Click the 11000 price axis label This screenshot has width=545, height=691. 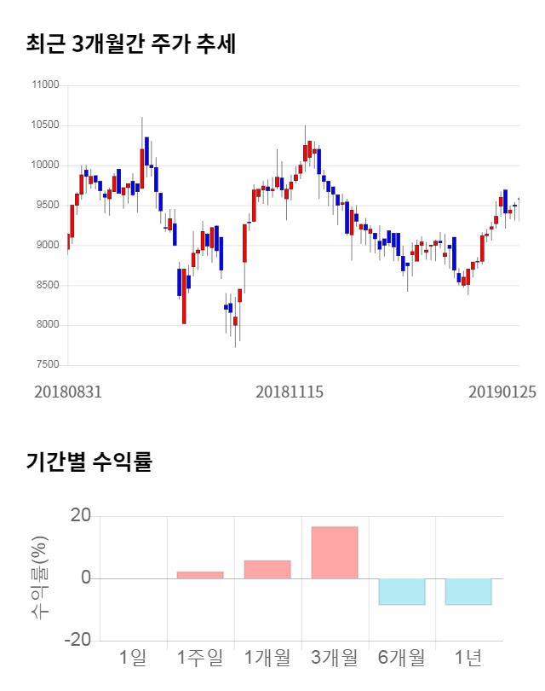[x=44, y=85]
